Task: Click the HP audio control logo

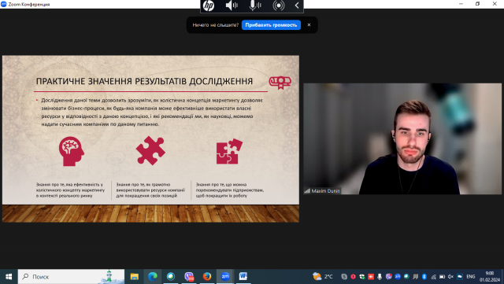Action: click(x=209, y=6)
